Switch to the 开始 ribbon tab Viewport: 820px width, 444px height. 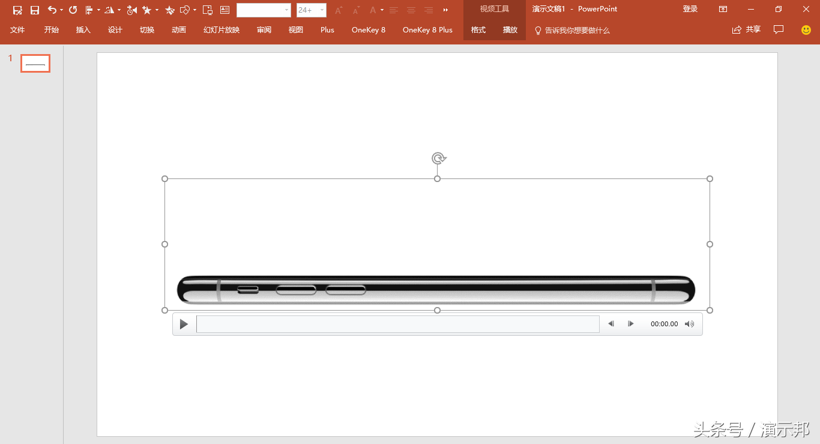coord(51,30)
